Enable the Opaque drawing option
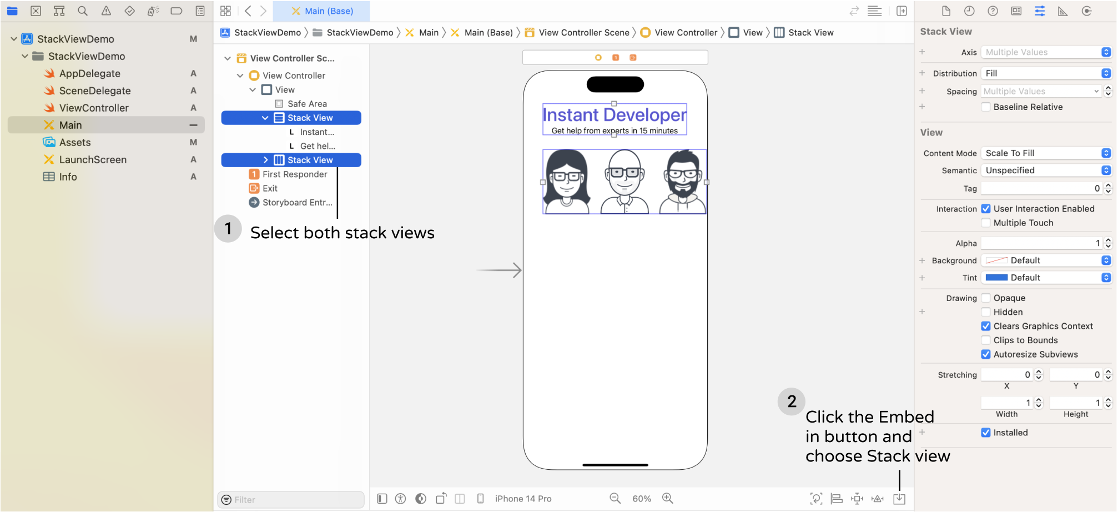 pos(986,298)
